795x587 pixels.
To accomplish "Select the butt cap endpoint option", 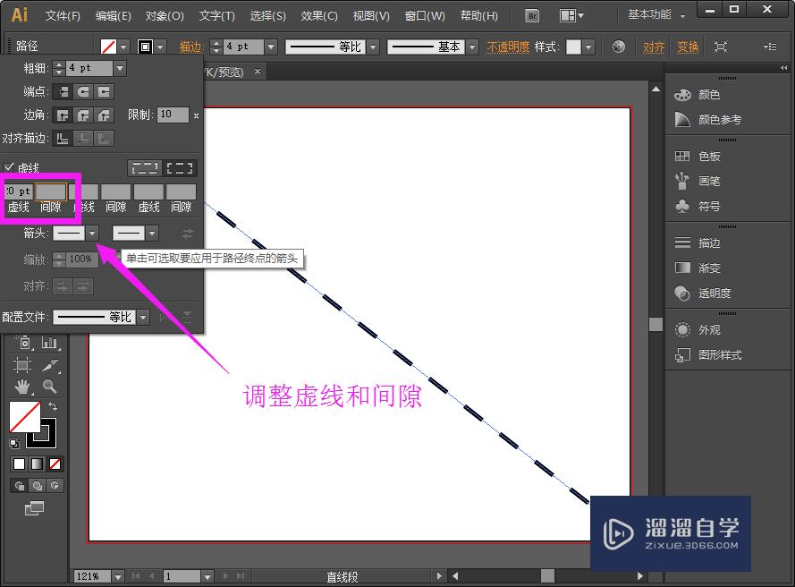I will pyautogui.click(x=63, y=92).
